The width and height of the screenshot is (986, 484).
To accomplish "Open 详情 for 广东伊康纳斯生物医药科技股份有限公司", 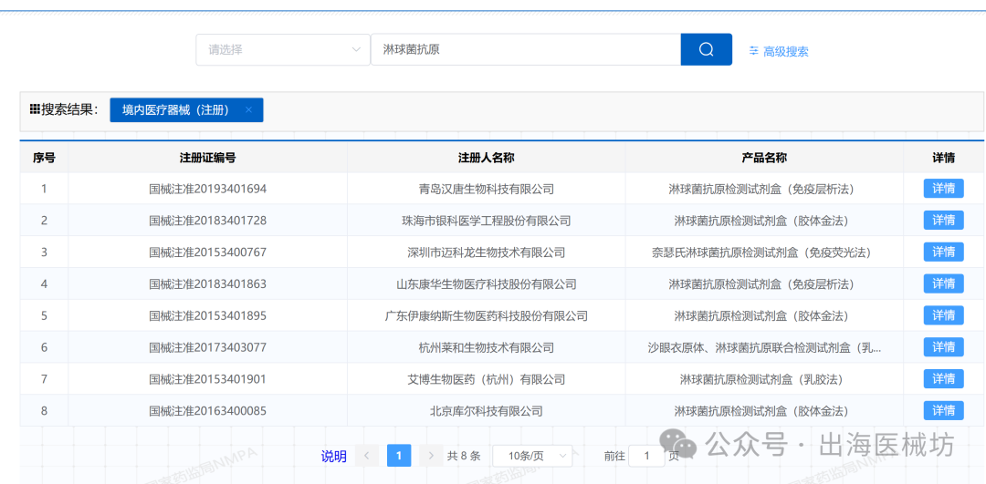I will 943,315.
